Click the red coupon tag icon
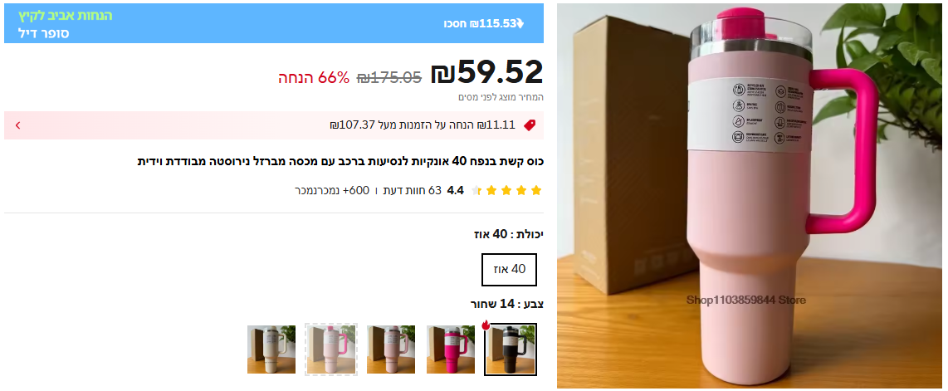Viewport: 948px width, 391px height. pos(530,125)
